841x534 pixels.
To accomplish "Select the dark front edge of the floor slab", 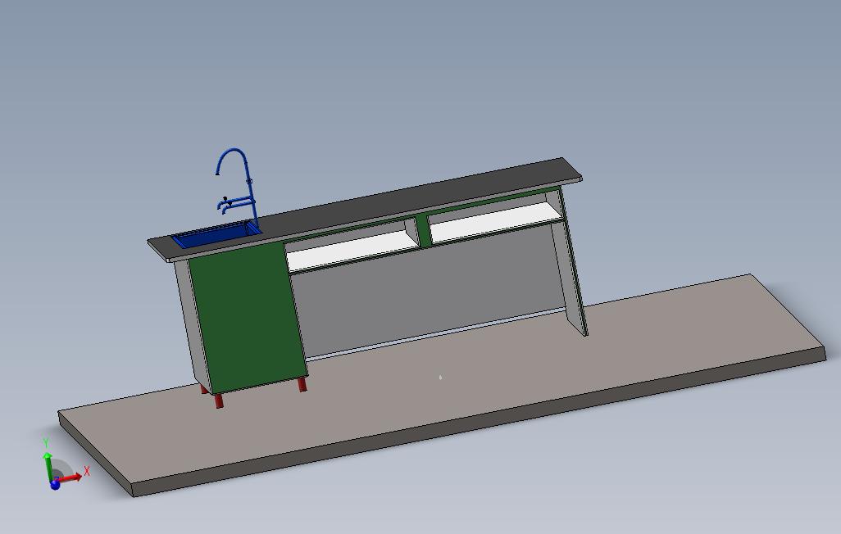I will coord(477,422).
